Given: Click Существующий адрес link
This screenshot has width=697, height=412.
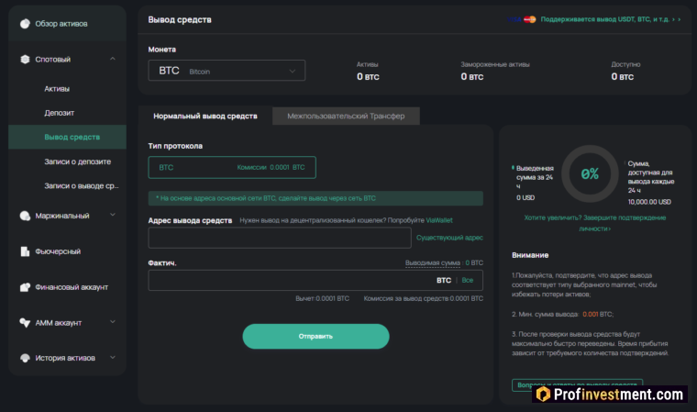Looking at the screenshot, I should [449, 238].
